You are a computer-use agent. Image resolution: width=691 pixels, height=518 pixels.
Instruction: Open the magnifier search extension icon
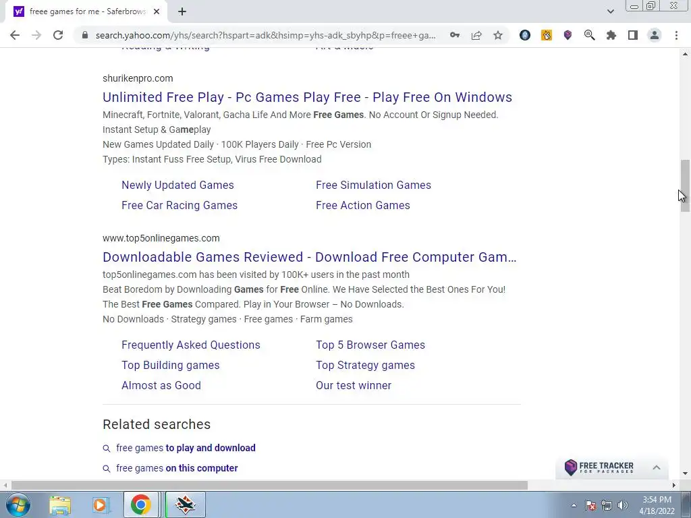[x=589, y=35]
